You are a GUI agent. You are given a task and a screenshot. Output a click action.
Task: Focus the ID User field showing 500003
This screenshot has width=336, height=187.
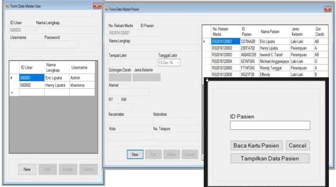22,30
